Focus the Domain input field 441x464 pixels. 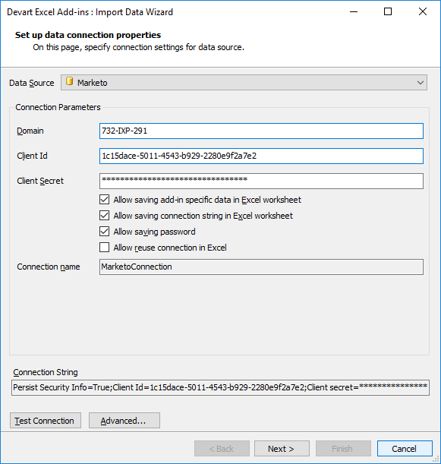[261, 131]
